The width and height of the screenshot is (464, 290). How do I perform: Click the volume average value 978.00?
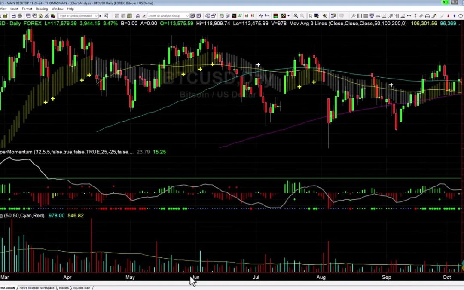tap(56, 215)
